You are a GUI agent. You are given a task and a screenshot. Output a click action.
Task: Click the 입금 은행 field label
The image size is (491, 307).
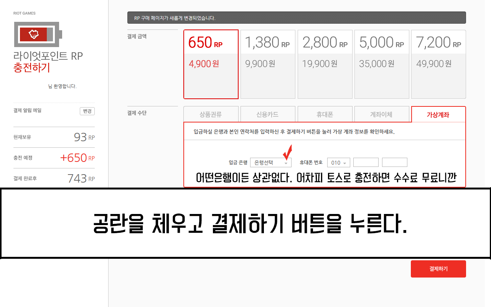pyautogui.click(x=238, y=163)
